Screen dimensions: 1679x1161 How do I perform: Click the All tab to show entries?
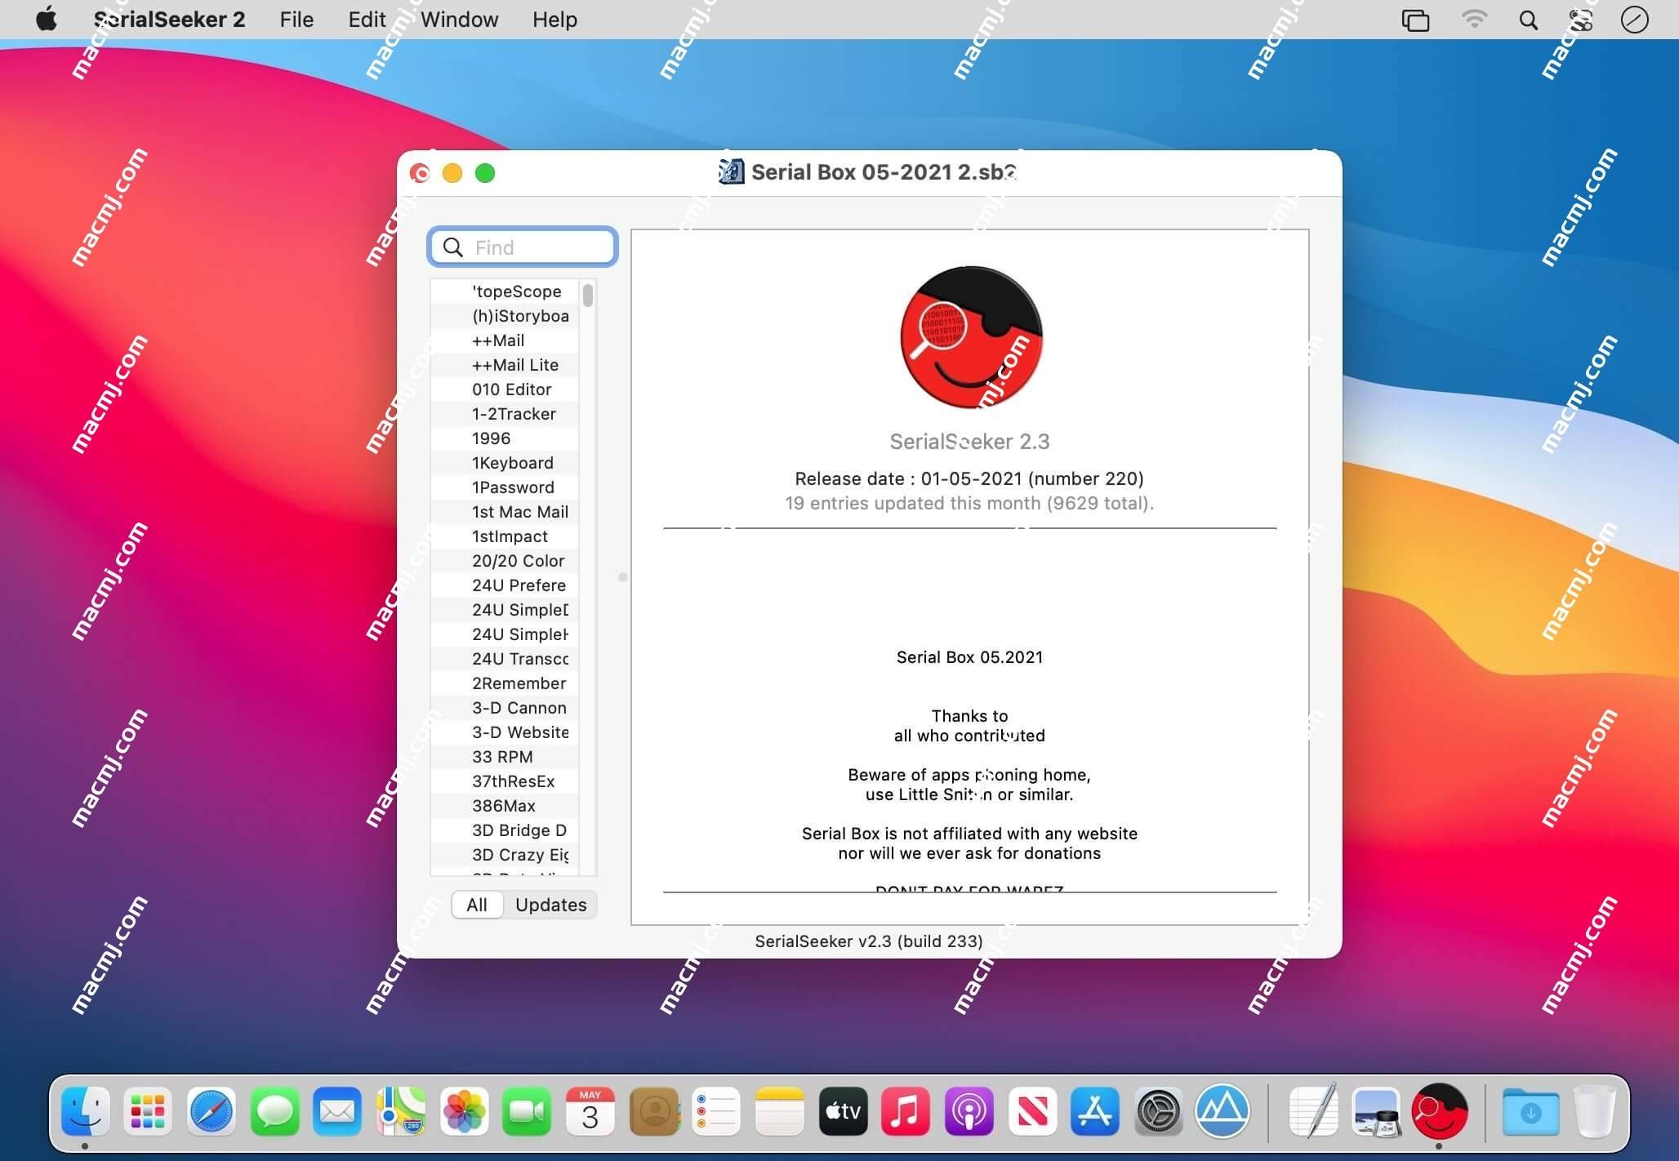(476, 905)
